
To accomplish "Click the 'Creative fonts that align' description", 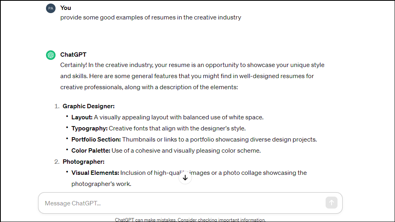I will coord(177,128).
